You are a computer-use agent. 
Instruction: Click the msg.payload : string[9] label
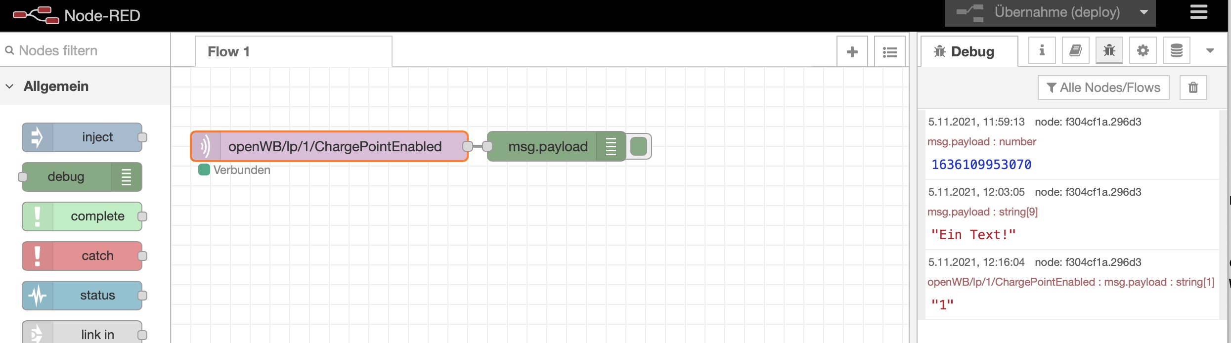(983, 212)
